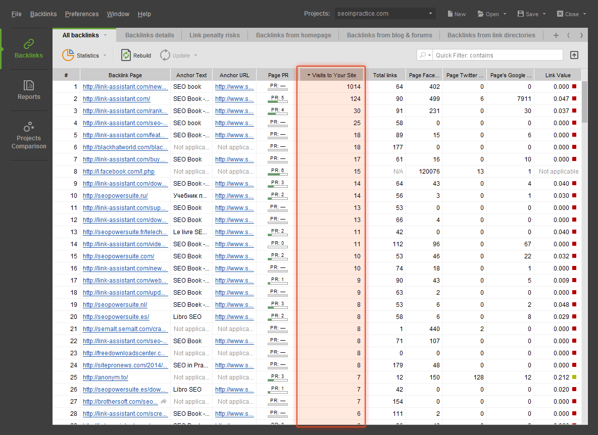
Task: Open the blackhatworld.com backlink in row 6
Action: pos(125,147)
